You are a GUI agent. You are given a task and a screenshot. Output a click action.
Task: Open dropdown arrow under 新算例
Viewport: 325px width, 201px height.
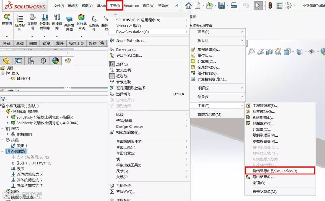click(7, 37)
